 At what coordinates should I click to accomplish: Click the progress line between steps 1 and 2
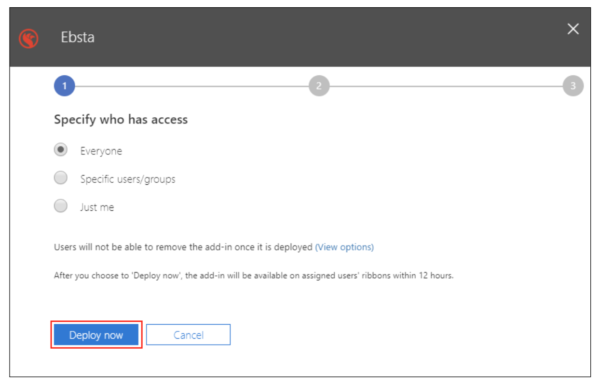tap(191, 87)
